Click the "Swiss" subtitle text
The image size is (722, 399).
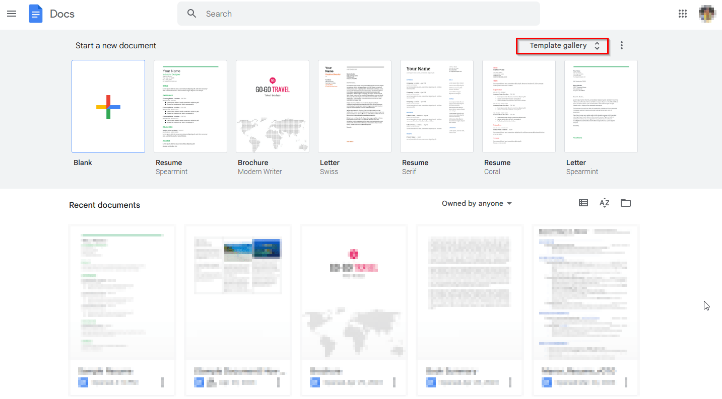329,172
